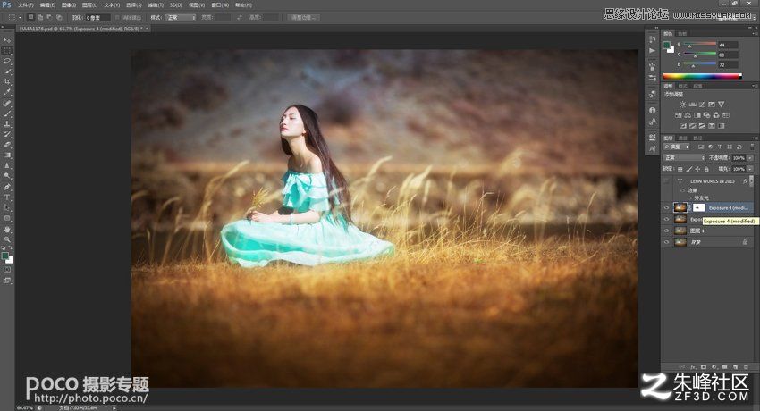
Task: Click the Levels adjustment icon
Action: pyautogui.click(x=692, y=105)
